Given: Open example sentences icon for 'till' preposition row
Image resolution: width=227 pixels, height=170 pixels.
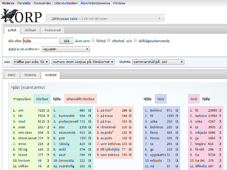Looking at the screenshot, I should click(48, 116).
